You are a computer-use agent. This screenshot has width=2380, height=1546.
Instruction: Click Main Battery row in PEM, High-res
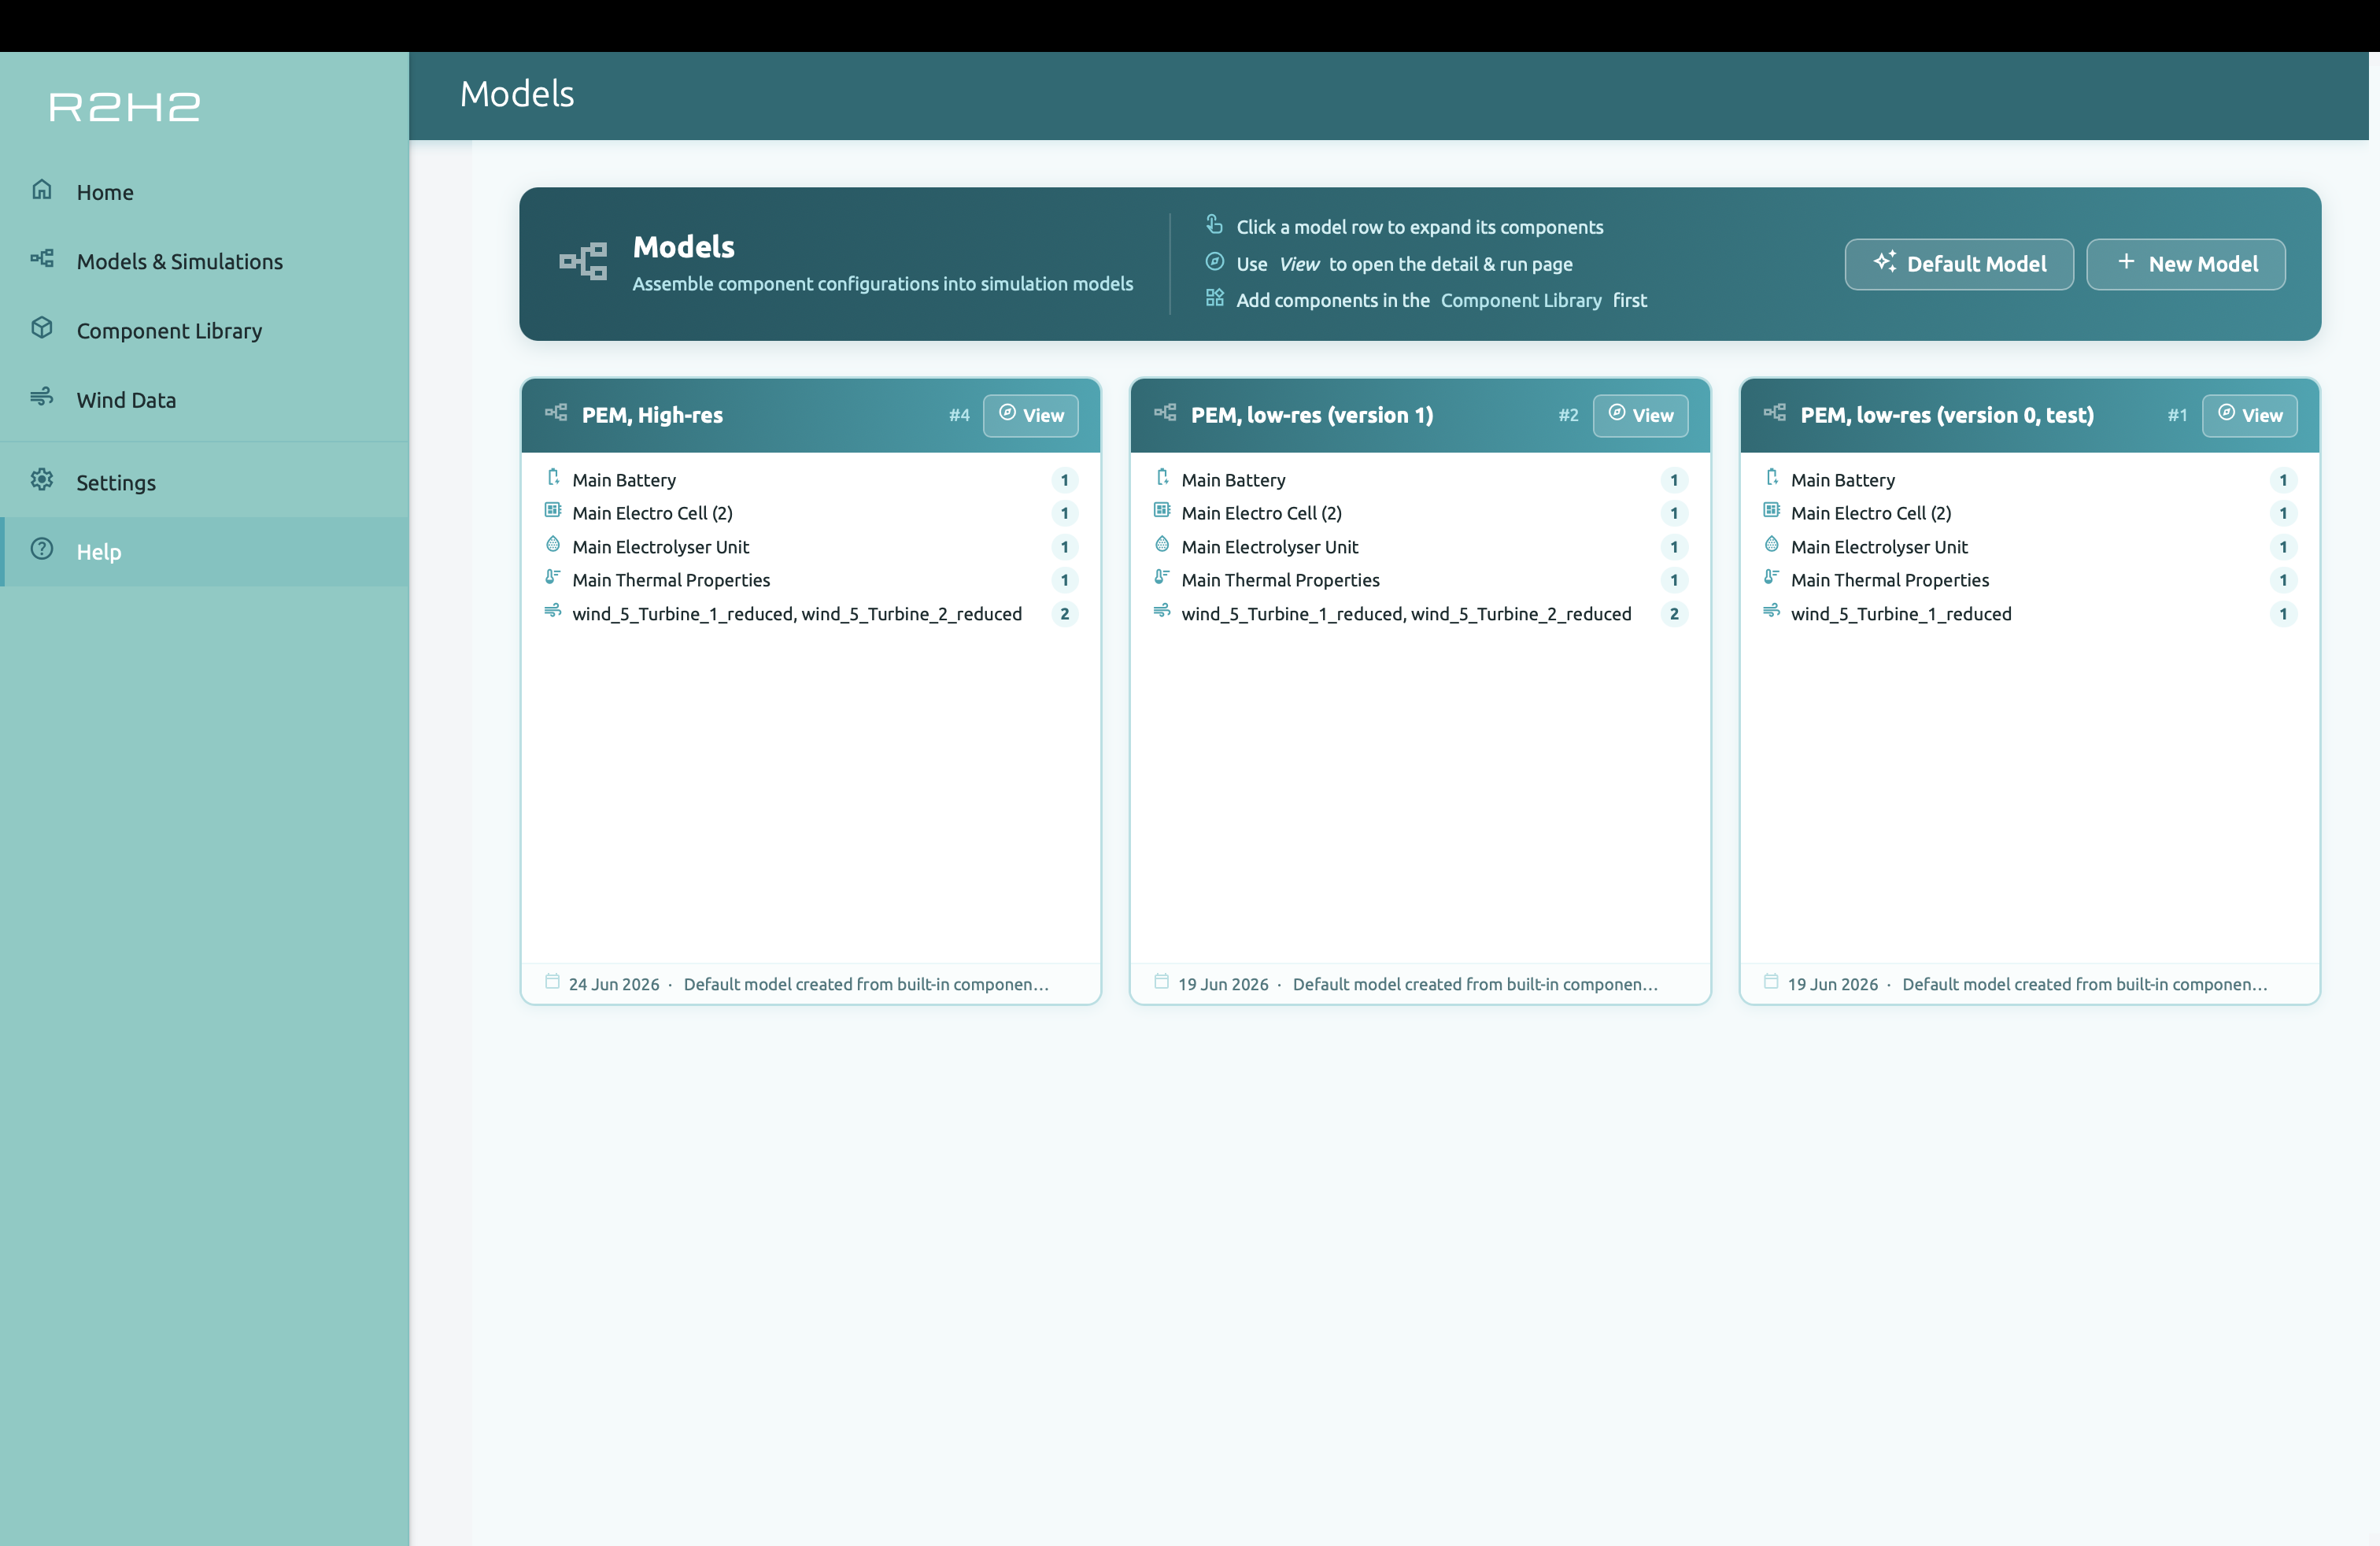point(811,480)
